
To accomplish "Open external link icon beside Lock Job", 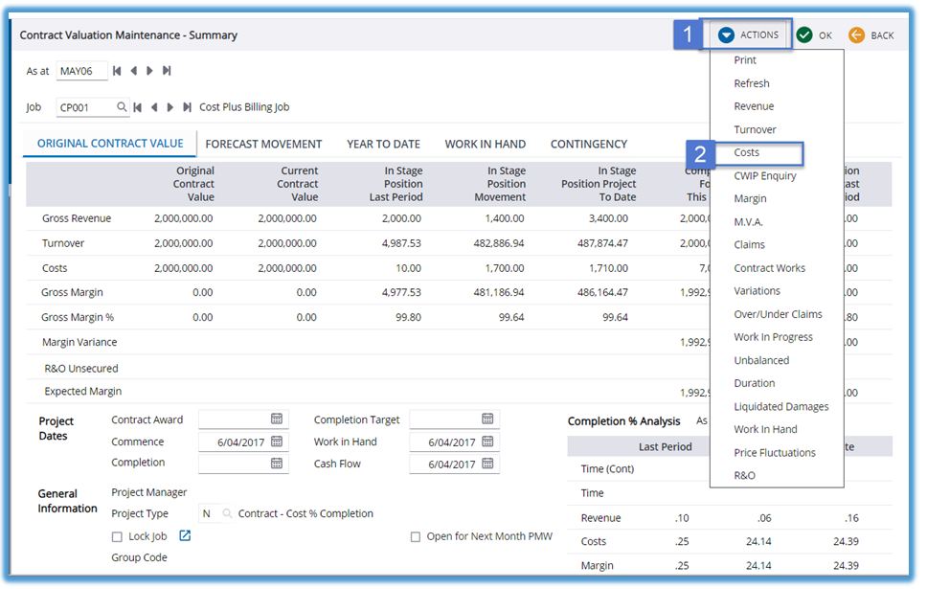I will tap(186, 536).
